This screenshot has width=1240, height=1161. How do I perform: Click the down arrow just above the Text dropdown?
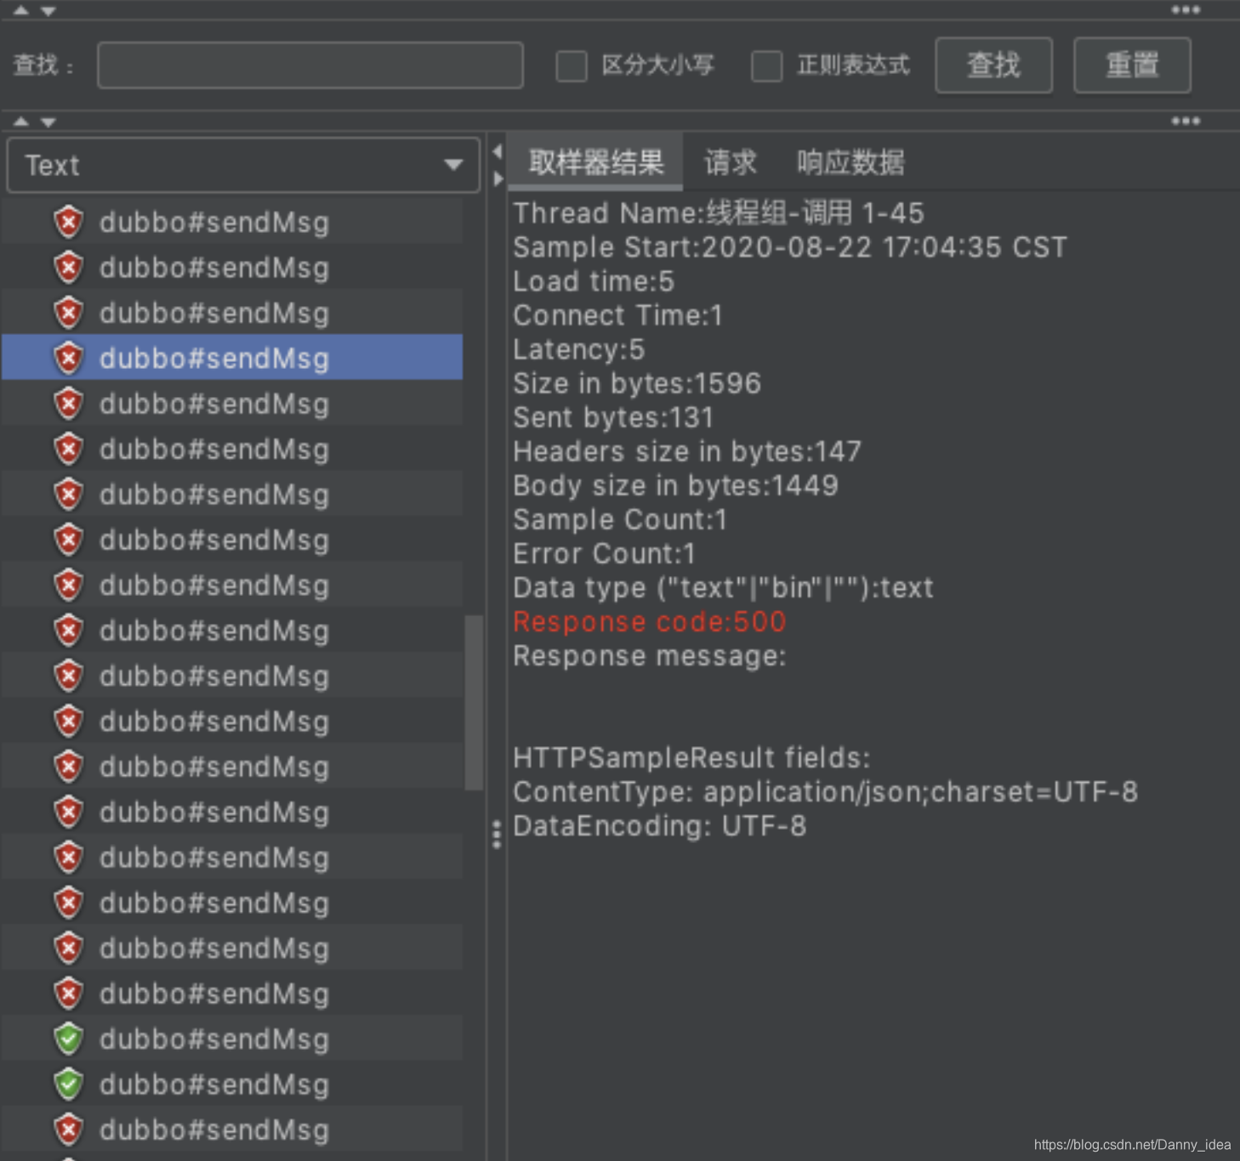48,122
